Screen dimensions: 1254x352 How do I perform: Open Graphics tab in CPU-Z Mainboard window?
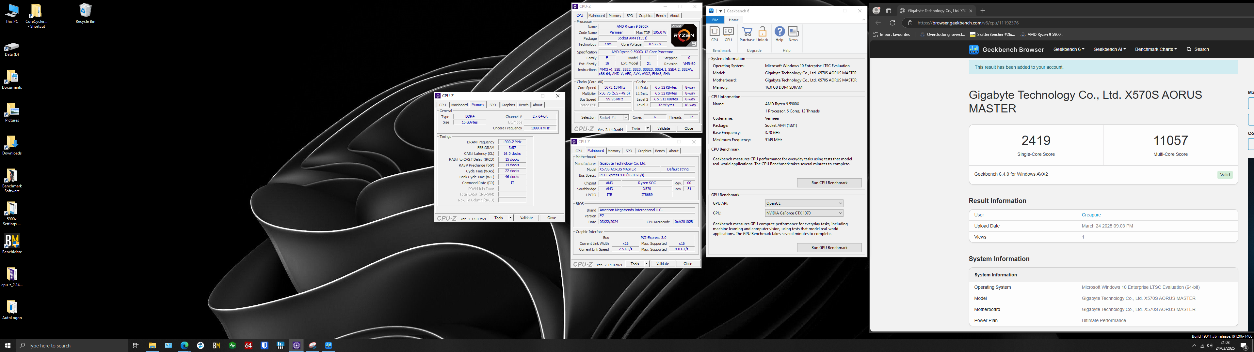click(645, 151)
